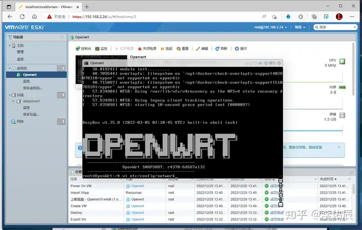Image resolution: width=362 pixels, height=230 pixels.
Task: Open 更多存储... in navigator
Action: (x=31, y=114)
